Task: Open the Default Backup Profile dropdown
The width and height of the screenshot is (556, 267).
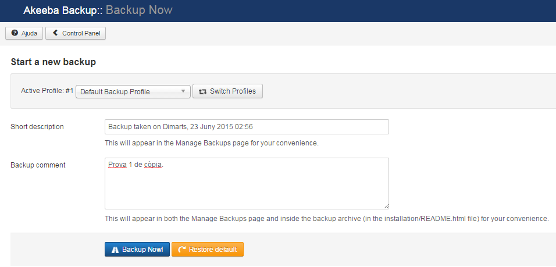Action: point(133,91)
